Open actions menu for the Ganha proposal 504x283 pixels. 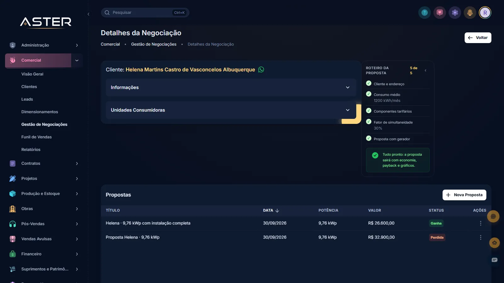(x=481, y=223)
